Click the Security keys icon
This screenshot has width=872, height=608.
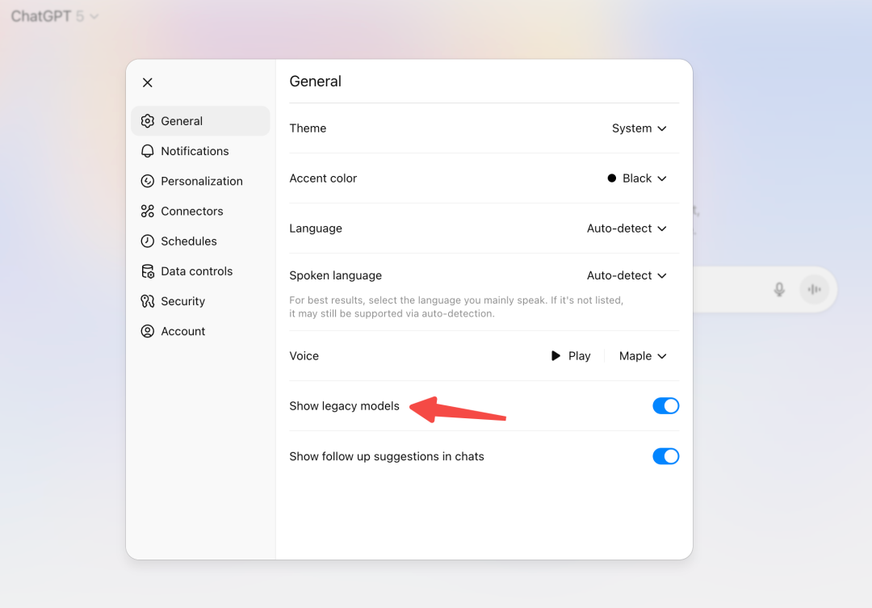[x=148, y=301]
